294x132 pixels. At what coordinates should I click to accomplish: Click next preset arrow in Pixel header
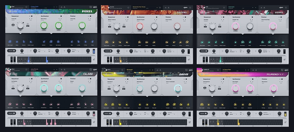57,7
